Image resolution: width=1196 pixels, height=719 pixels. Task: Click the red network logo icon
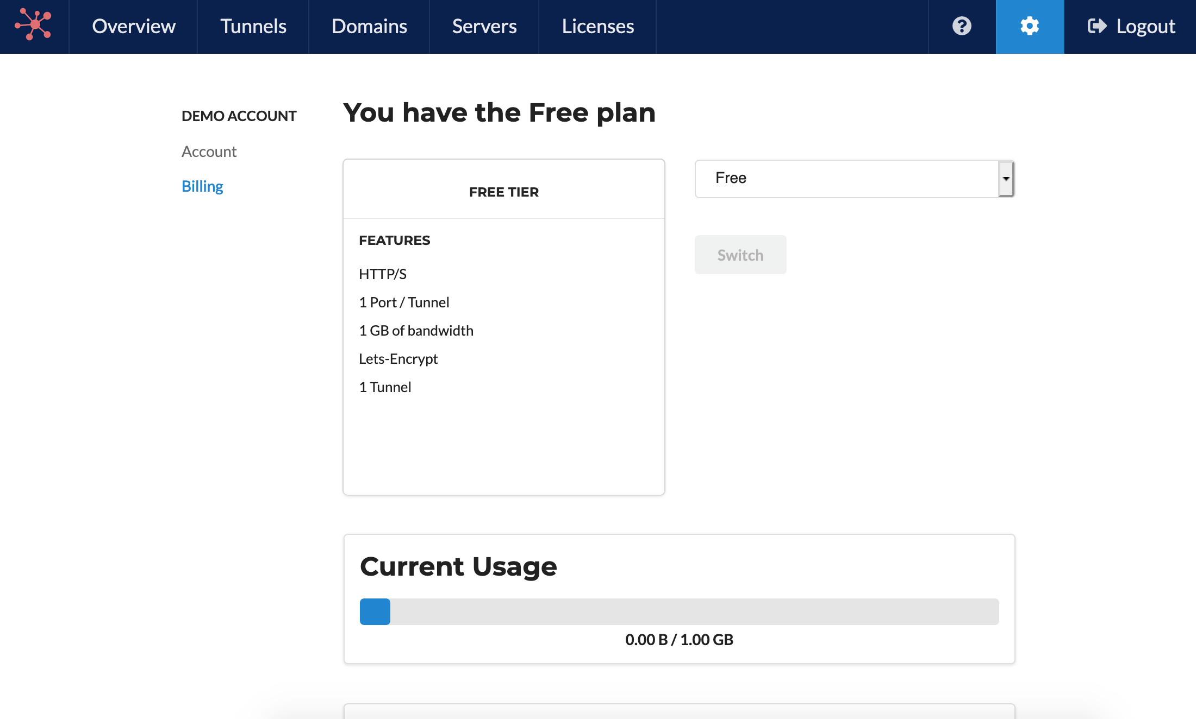33,24
